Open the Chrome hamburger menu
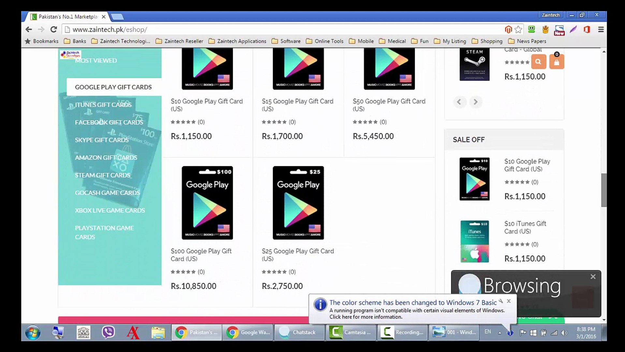This screenshot has height=352, width=625. (x=601, y=30)
